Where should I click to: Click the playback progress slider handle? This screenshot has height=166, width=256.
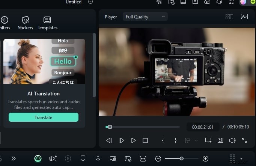point(110,127)
